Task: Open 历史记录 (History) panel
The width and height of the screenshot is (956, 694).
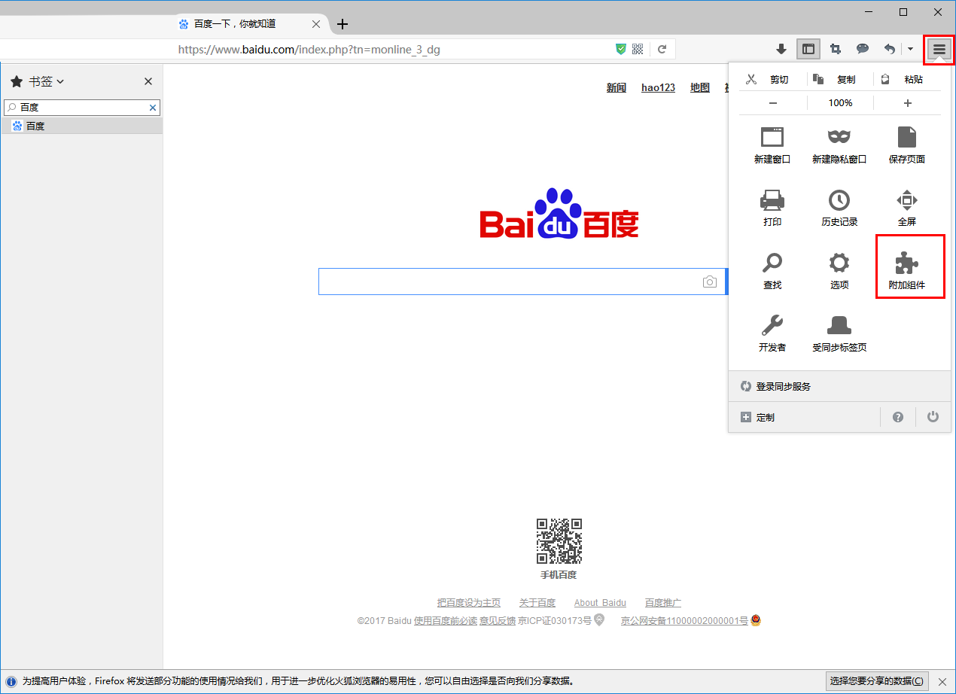Action: point(839,208)
